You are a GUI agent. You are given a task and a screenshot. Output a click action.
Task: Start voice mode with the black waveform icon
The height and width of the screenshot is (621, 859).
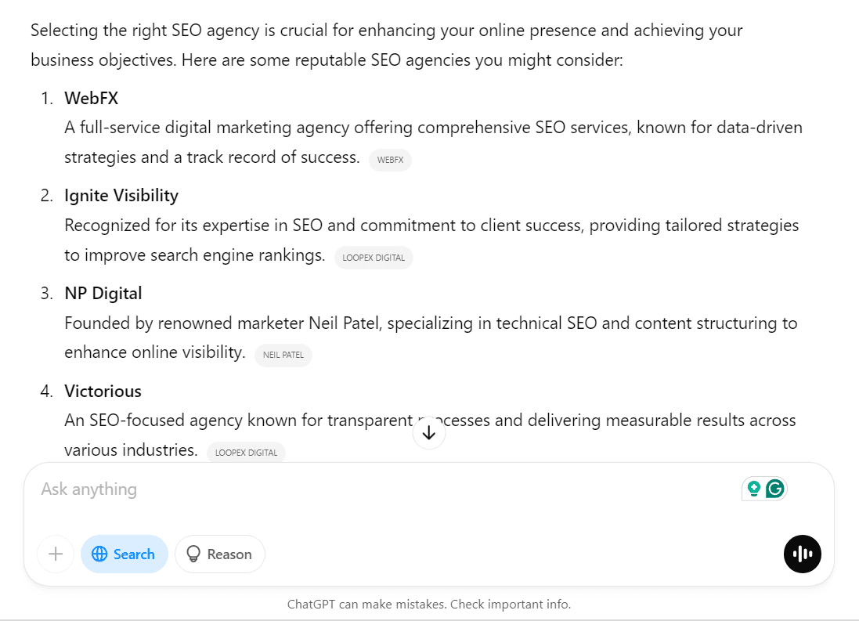tap(802, 554)
